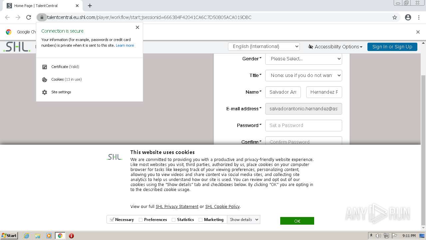Click the Set a Password field
Viewport: 426px width, 240px height.
pos(304,125)
